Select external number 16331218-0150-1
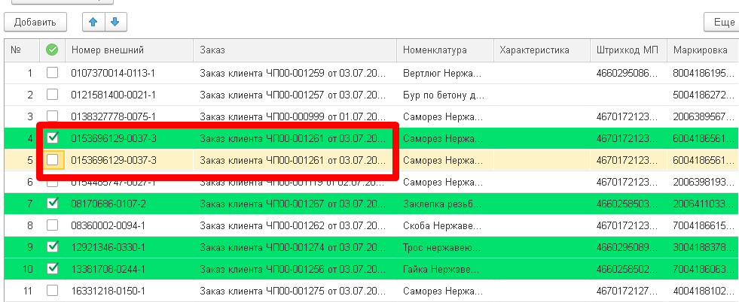 108,291
